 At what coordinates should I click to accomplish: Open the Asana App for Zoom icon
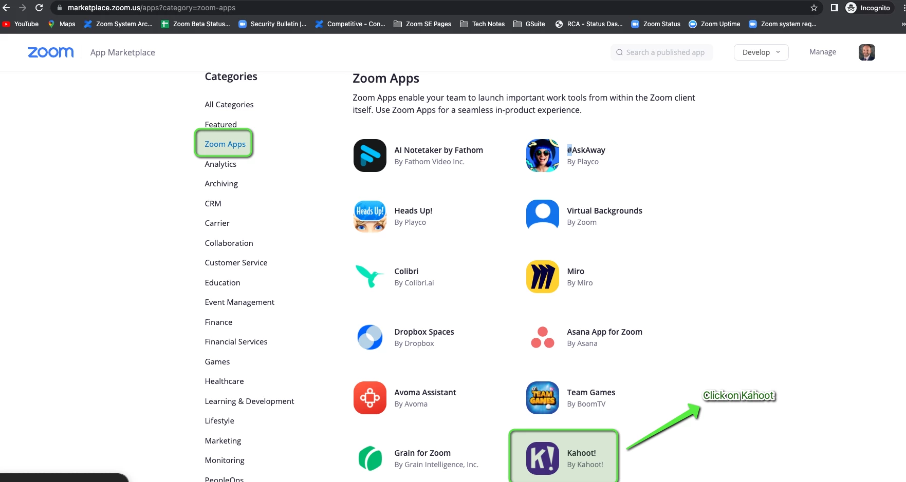tap(542, 337)
